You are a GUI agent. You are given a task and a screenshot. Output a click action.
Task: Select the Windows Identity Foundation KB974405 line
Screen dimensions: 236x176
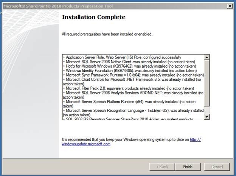click(130, 71)
